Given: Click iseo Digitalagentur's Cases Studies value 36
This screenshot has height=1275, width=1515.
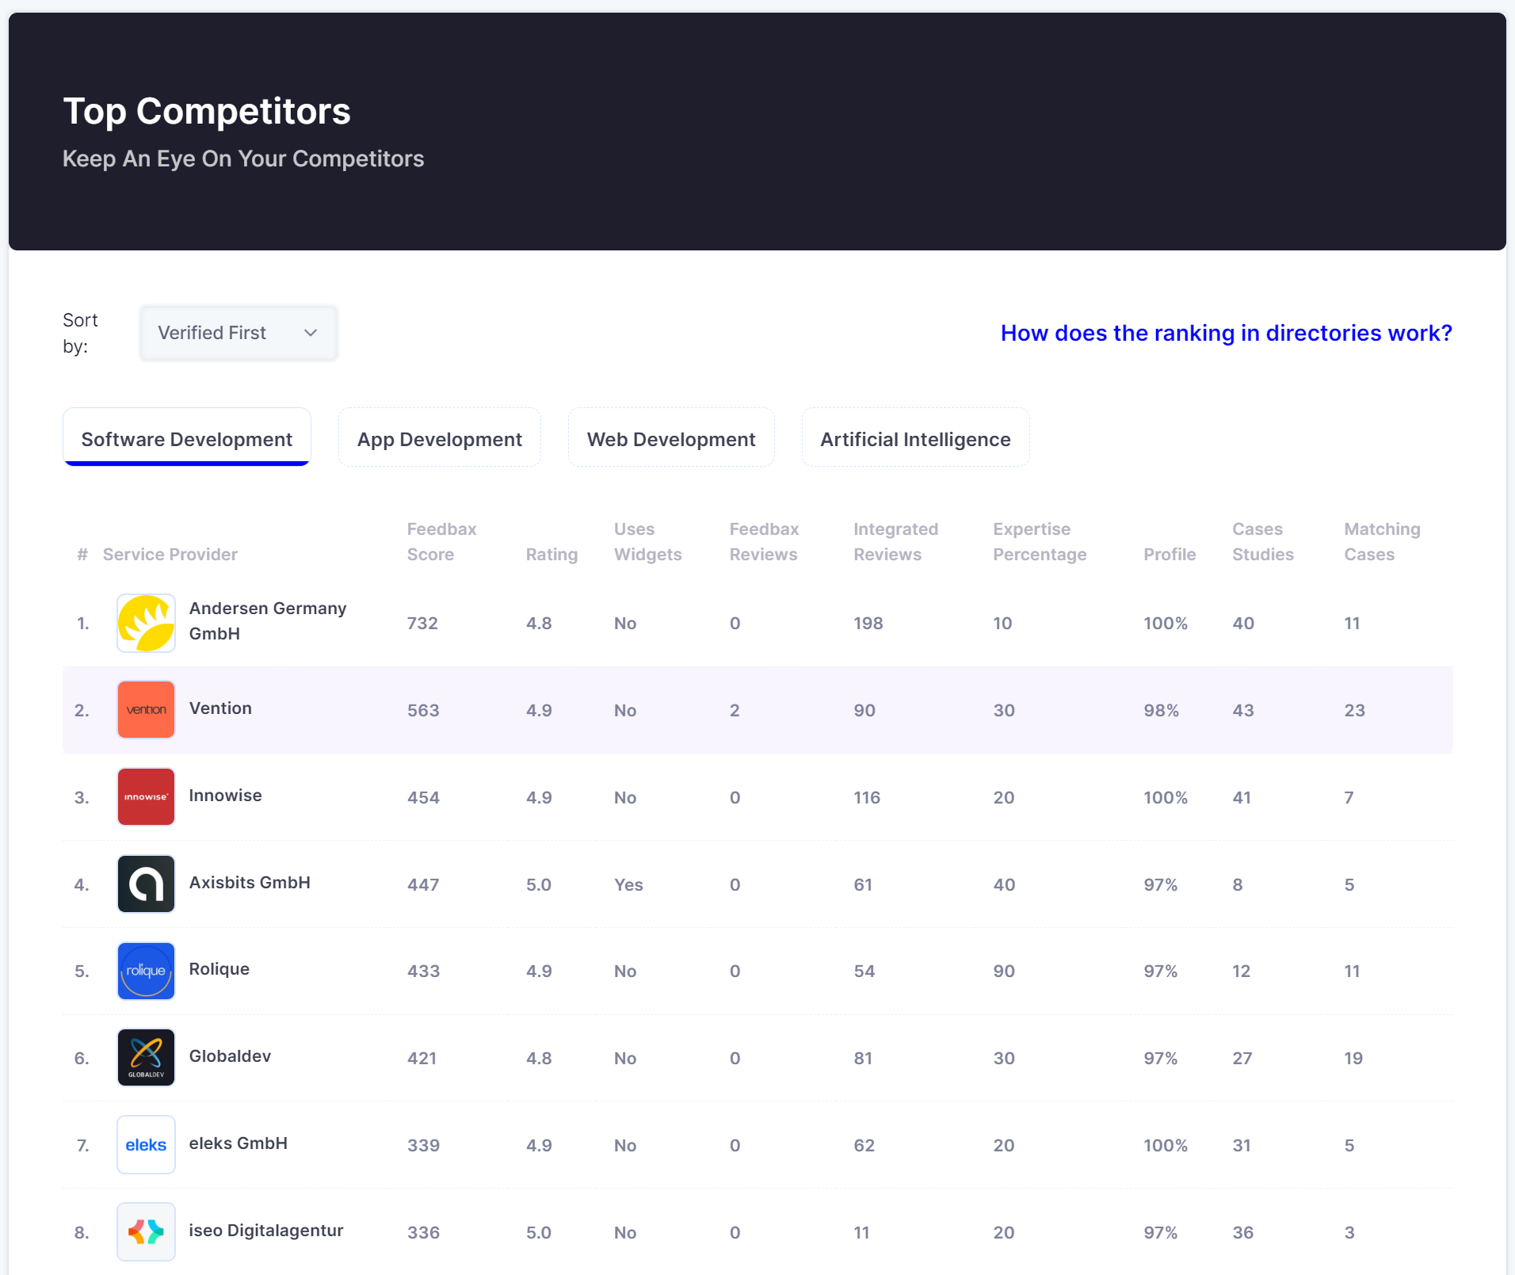Looking at the screenshot, I should (x=1242, y=1233).
